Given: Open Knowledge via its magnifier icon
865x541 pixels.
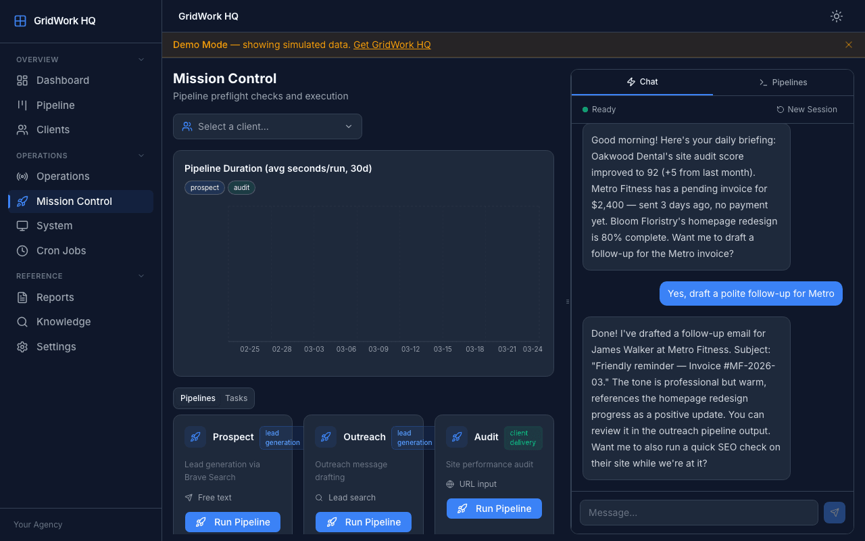Looking at the screenshot, I should click(x=22, y=321).
